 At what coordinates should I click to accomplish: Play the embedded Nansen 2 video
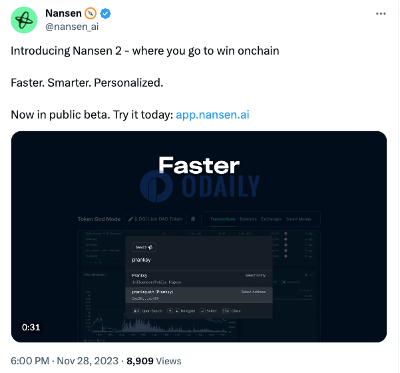(x=198, y=236)
